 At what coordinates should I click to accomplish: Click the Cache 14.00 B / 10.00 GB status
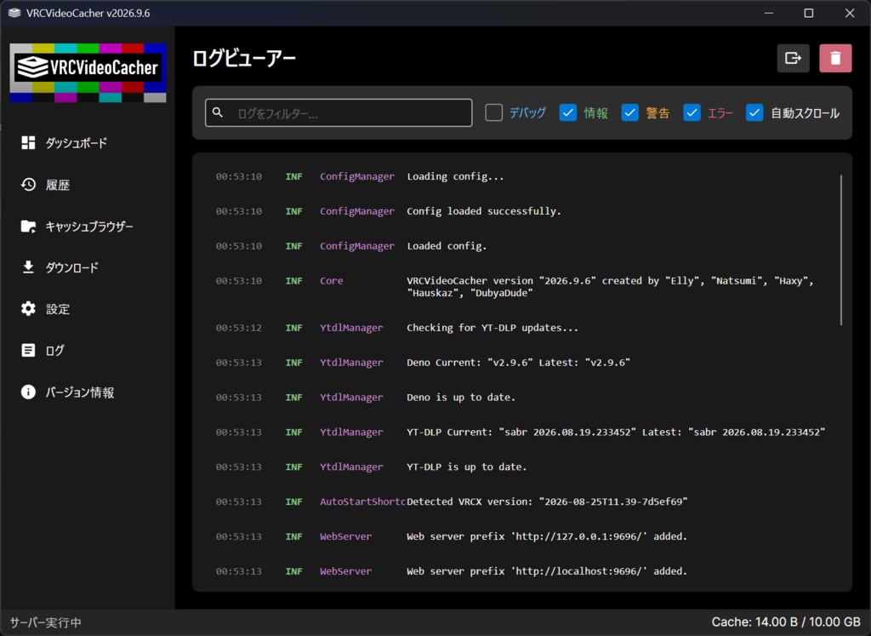pyautogui.click(x=786, y=622)
